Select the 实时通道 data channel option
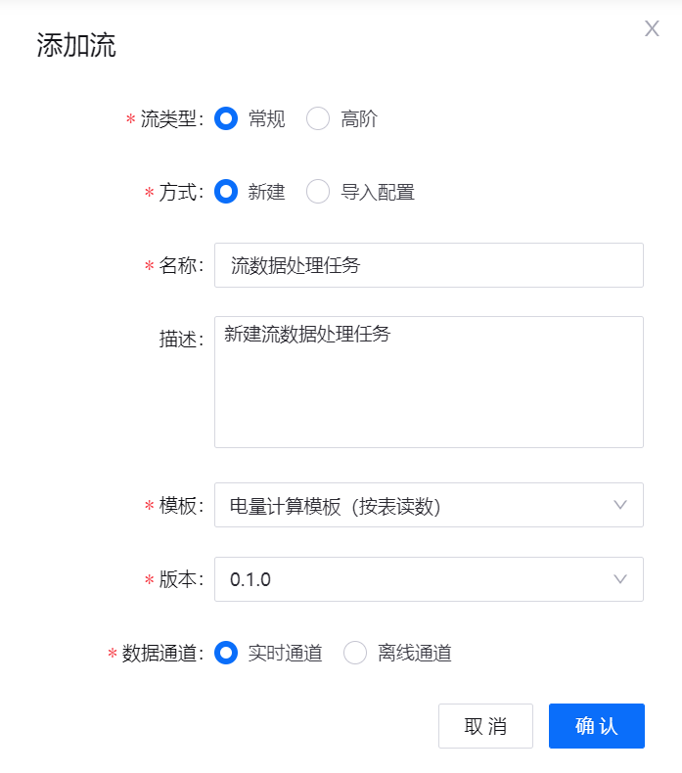Image resolution: width=682 pixels, height=773 pixels. pyautogui.click(x=226, y=653)
